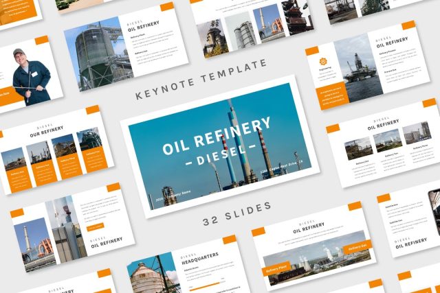The image size is (440, 293).
Task: Click the orange 'Refinery Gas' label
Action: tap(357, 247)
